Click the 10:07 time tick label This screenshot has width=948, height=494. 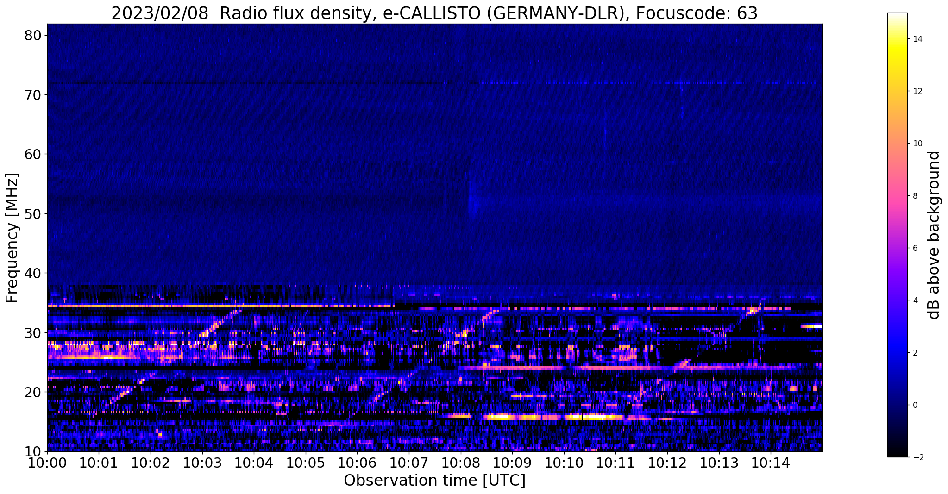409,463
